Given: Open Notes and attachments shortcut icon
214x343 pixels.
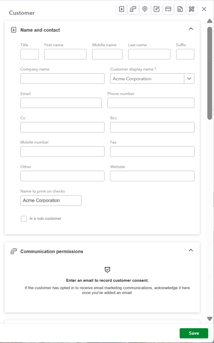Looking at the screenshot, I should pyautogui.click(x=156, y=9).
